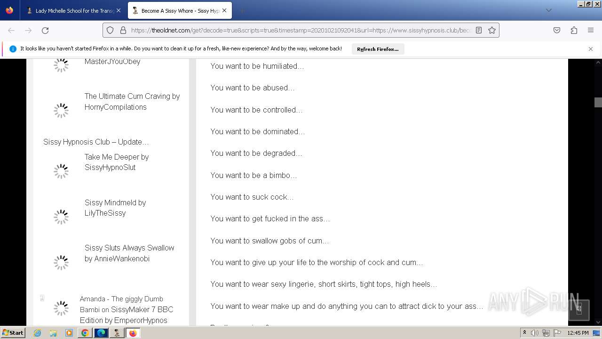Focus the URL address field
Screen dimensions: 602x339
click(x=301, y=30)
